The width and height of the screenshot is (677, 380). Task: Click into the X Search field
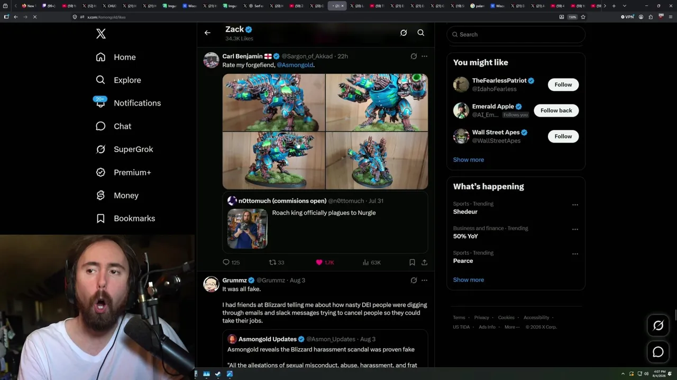pos(516,34)
